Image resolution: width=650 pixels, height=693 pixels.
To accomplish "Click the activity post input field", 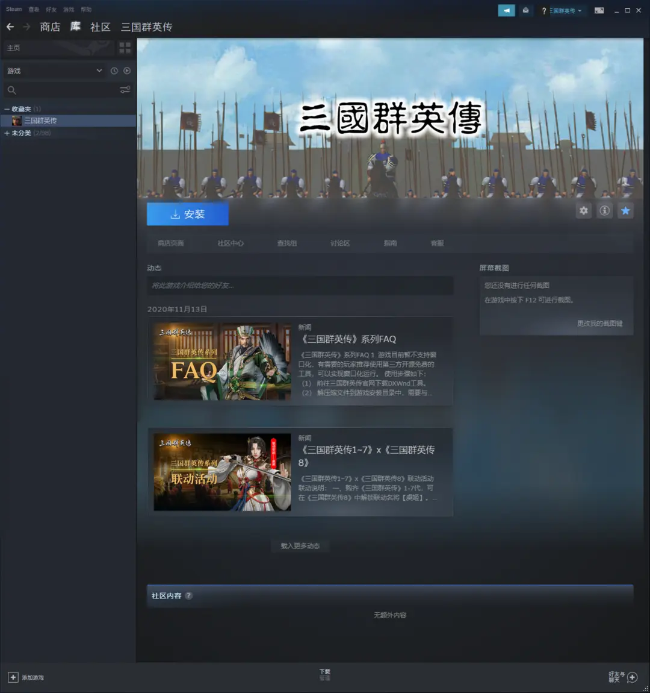I will coord(300,286).
